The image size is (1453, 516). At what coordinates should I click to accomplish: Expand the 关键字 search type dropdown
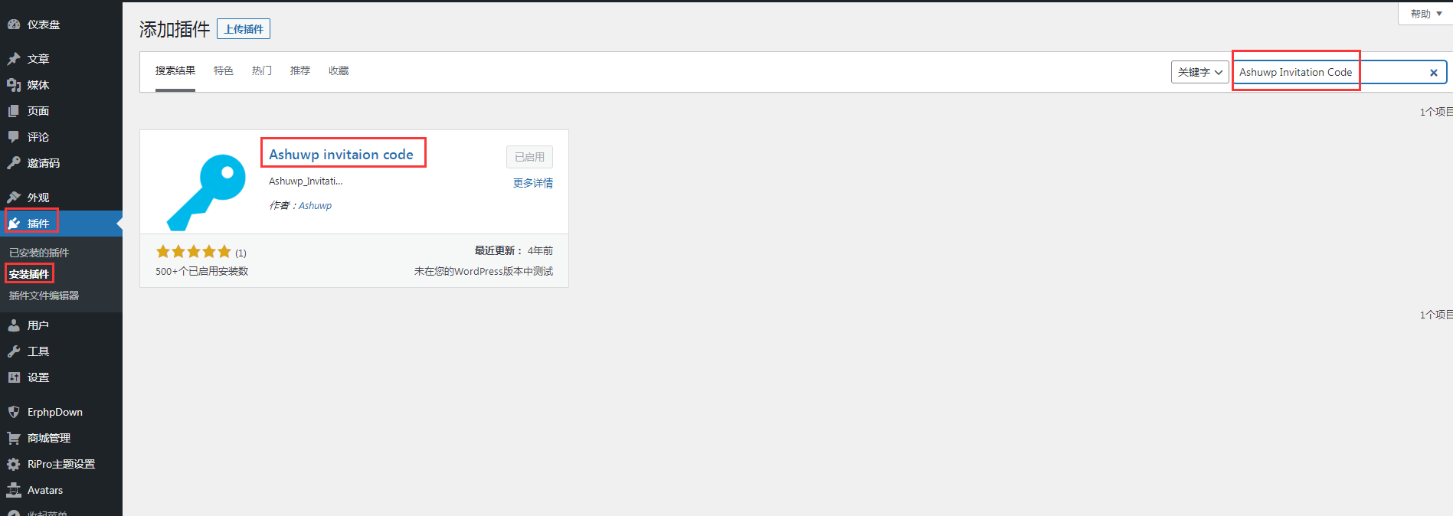[x=1199, y=72]
